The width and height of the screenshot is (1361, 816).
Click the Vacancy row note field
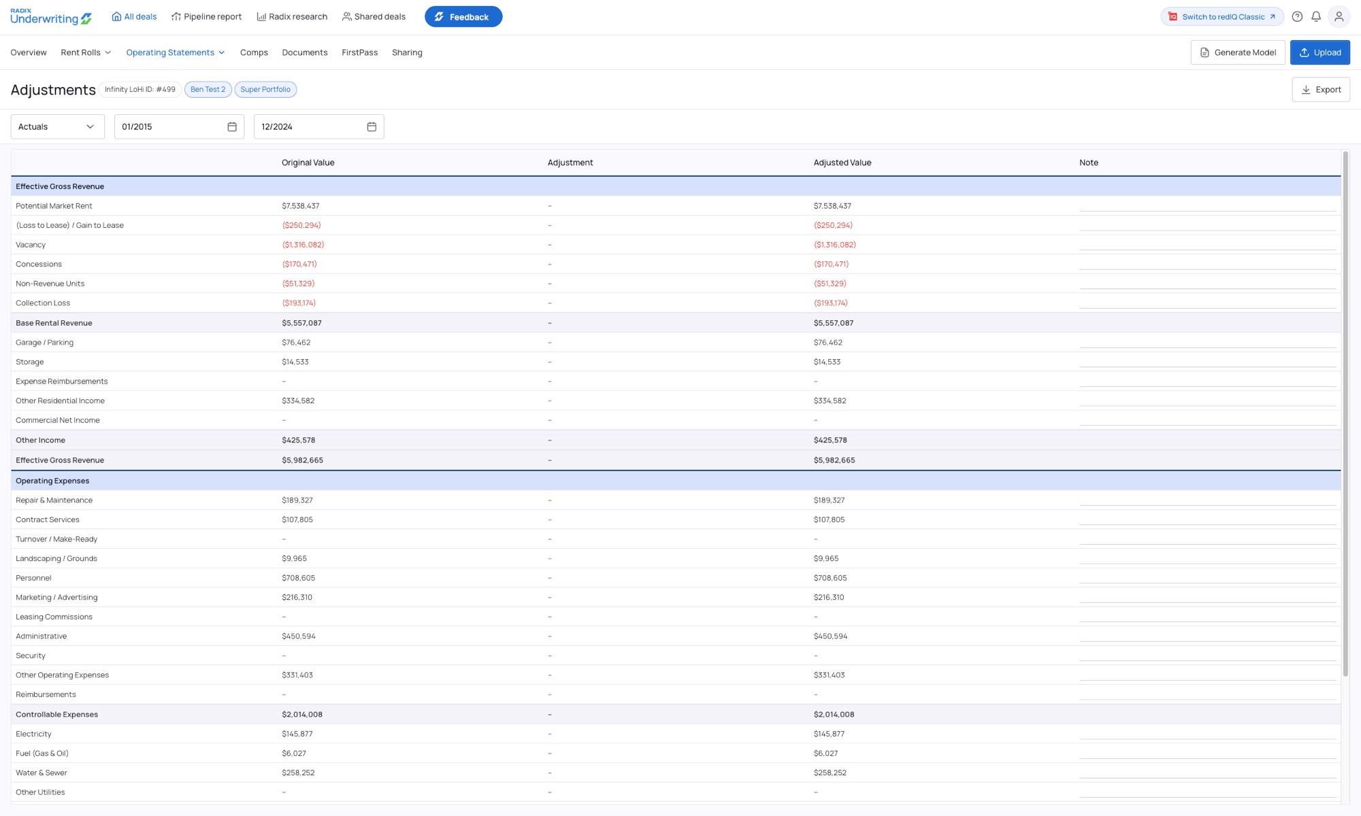point(1207,245)
